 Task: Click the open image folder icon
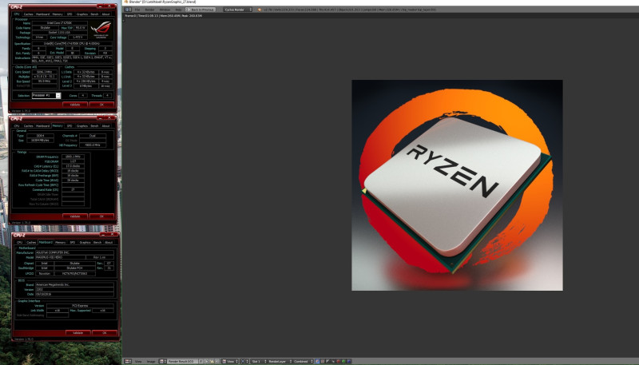pyautogui.click(x=212, y=361)
